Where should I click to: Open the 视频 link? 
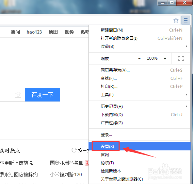pos(69,32)
